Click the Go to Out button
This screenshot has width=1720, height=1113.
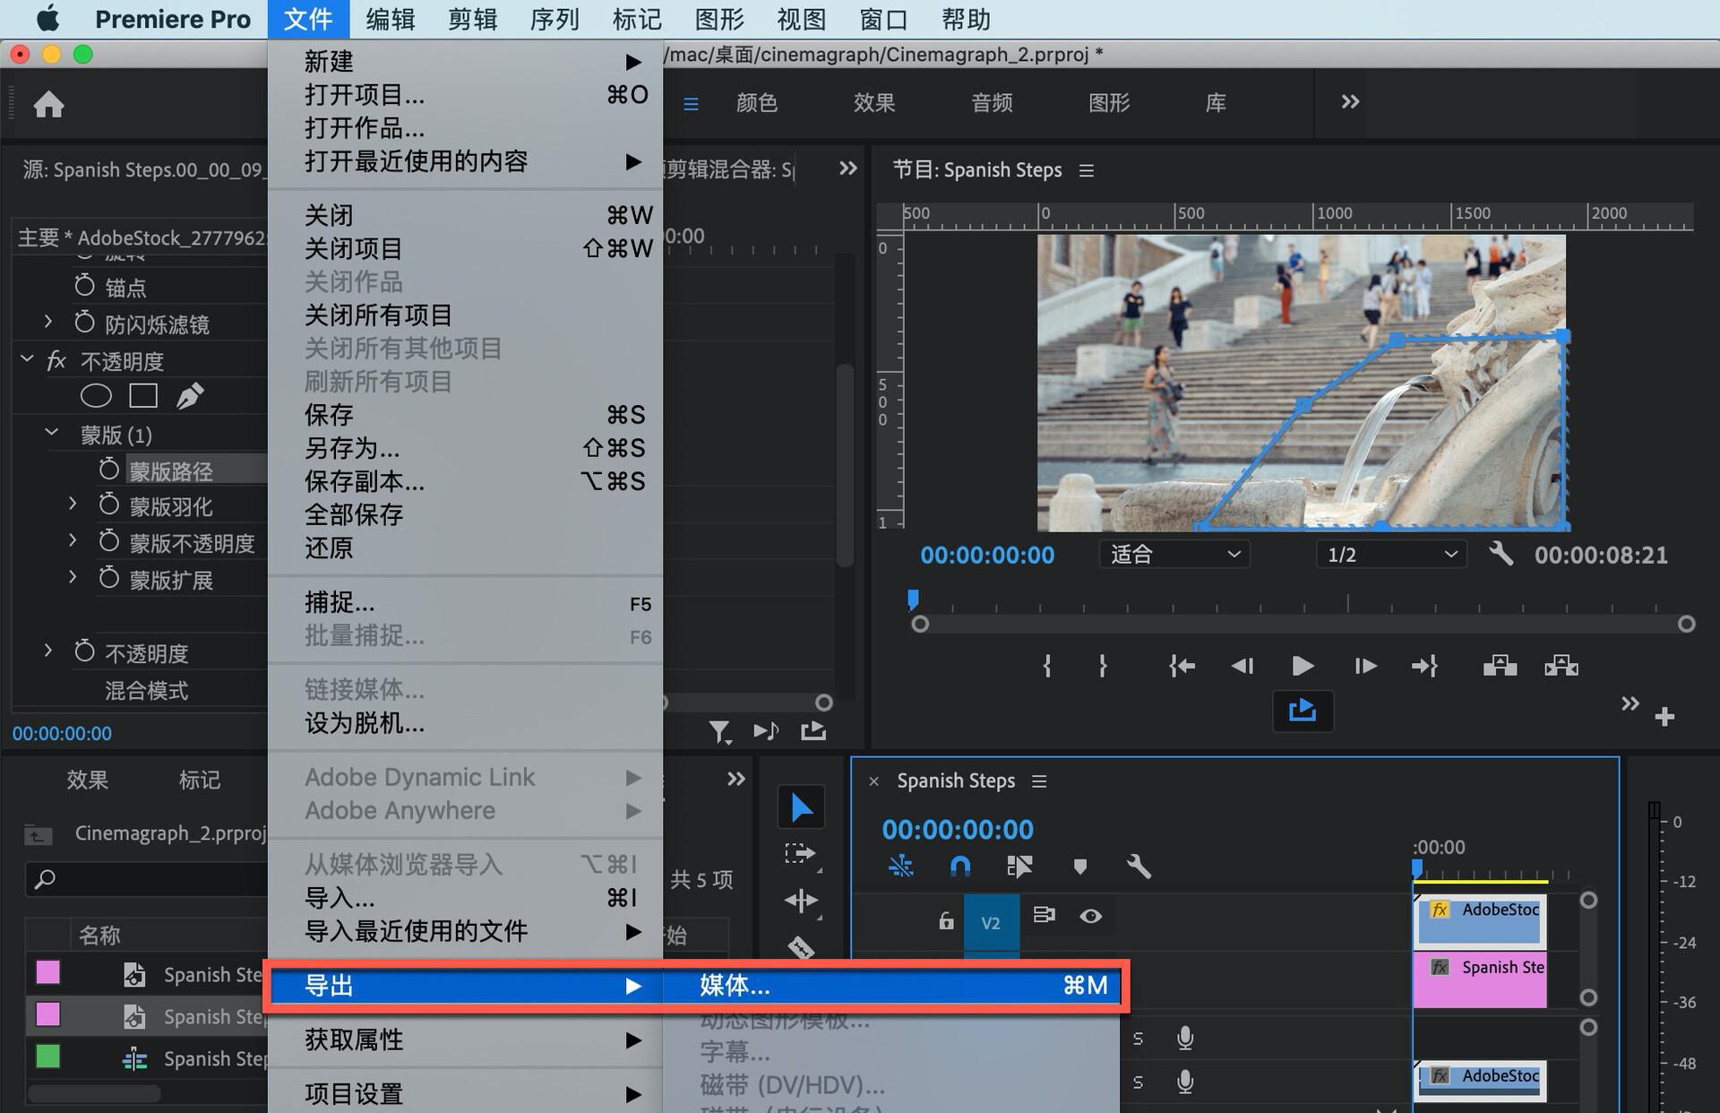click(1424, 666)
